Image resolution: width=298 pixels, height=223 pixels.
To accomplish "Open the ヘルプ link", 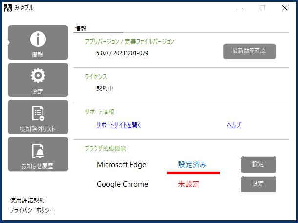I will (x=234, y=125).
